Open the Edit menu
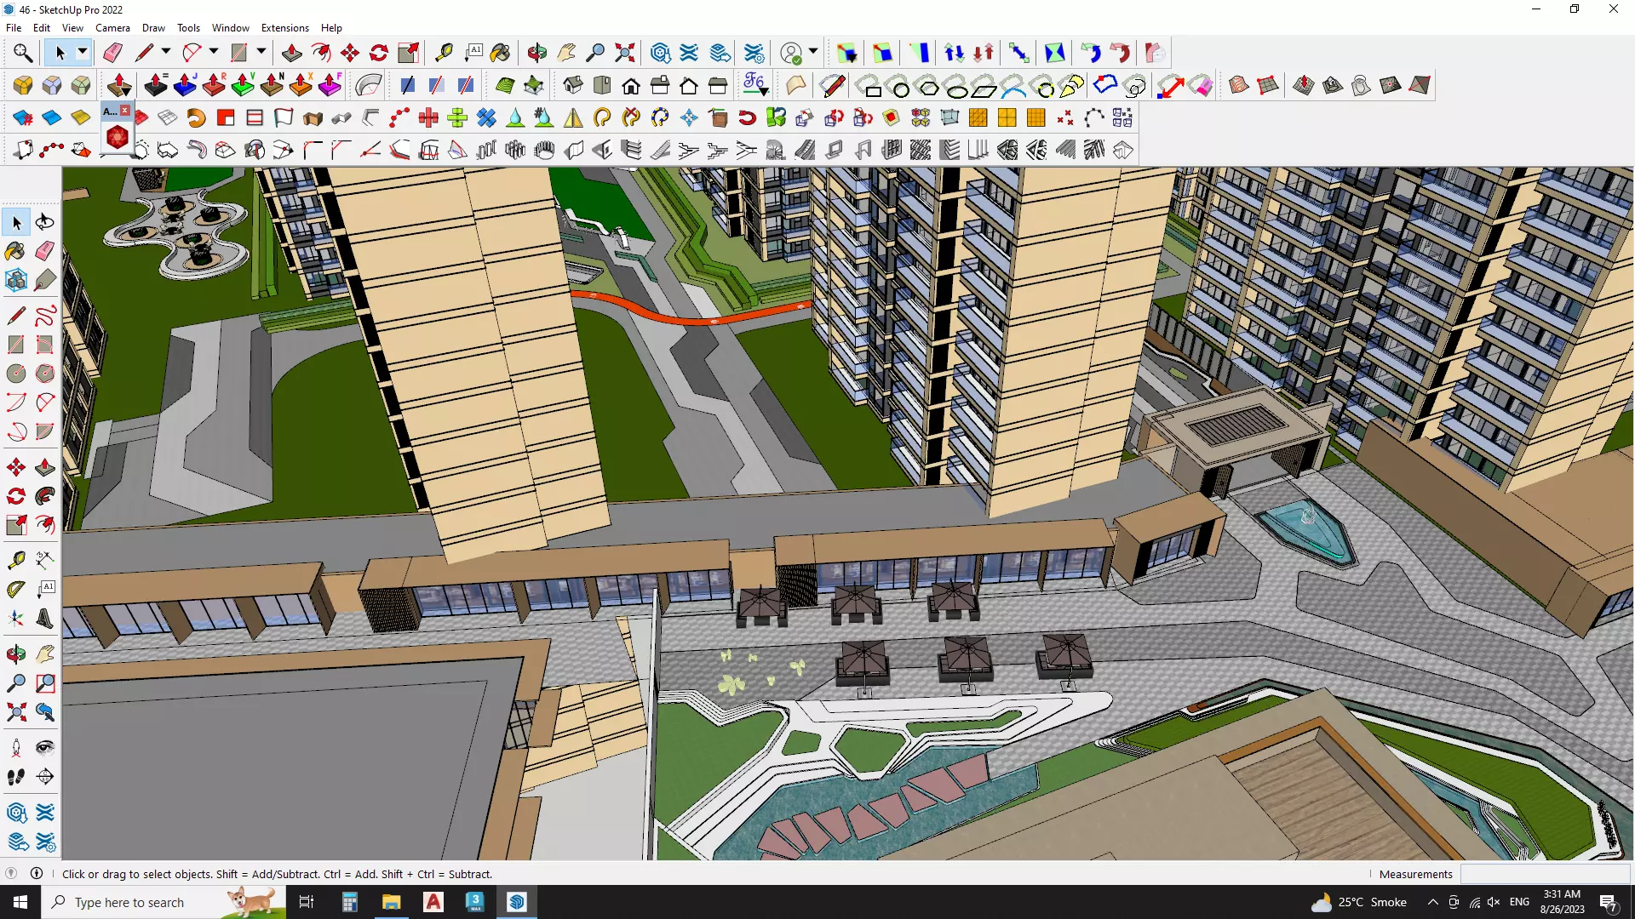 42,28
